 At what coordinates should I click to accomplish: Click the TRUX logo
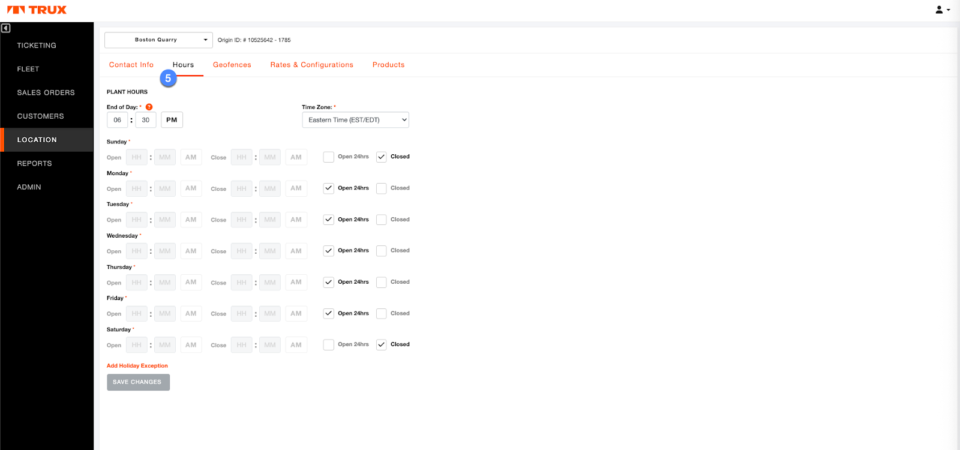[37, 10]
